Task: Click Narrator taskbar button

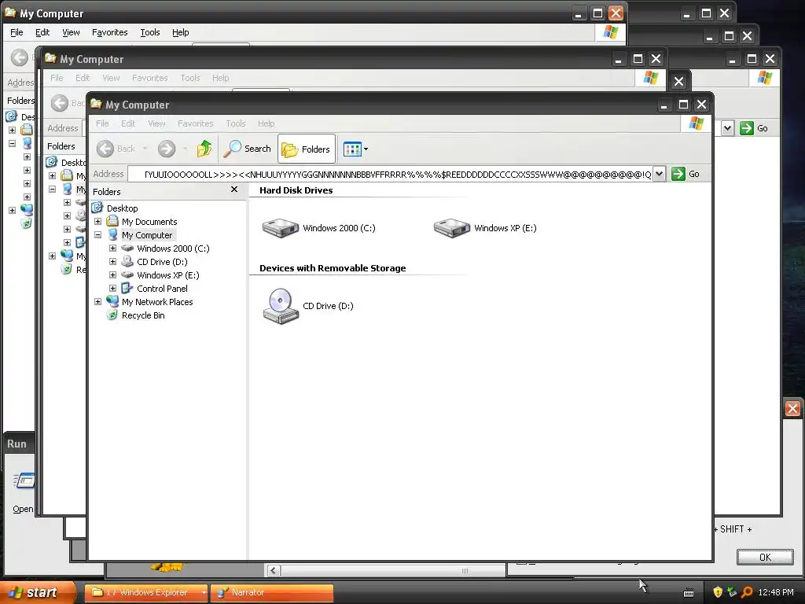Action: (272, 592)
